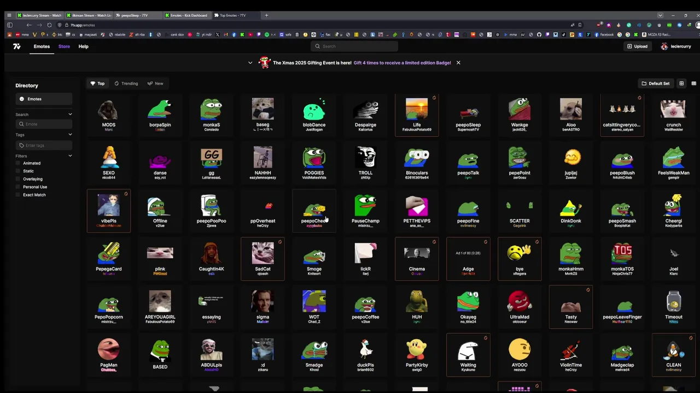Reload the page with the browser refresh button
The image size is (700, 393).
(x=49, y=25)
